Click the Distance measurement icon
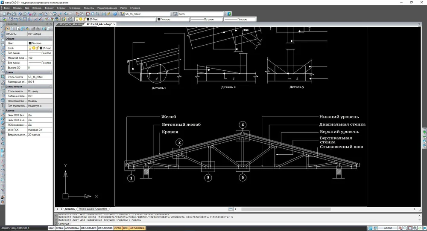This screenshot has width=427, height=231. point(104,14)
